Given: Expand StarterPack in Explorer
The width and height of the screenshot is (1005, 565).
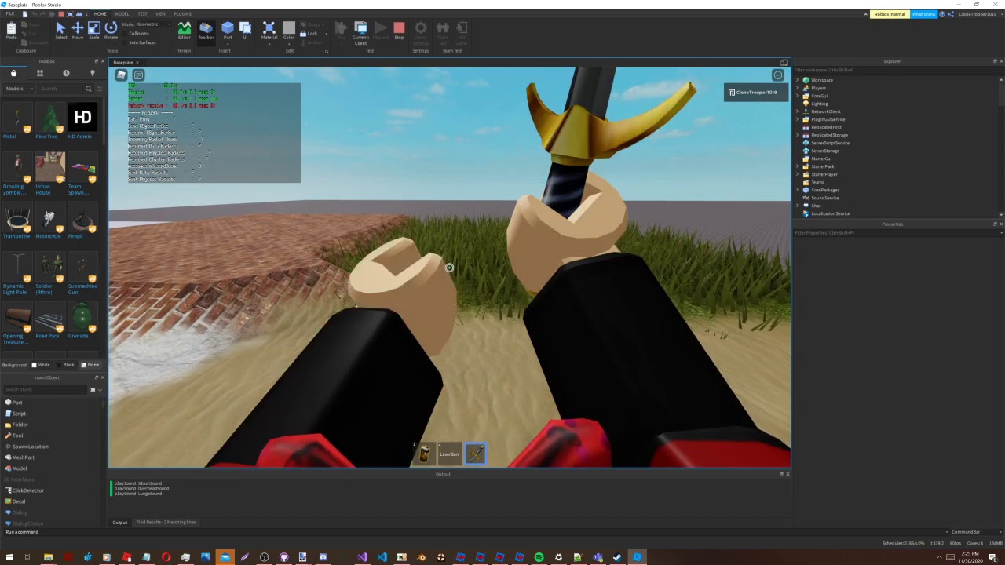Looking at the screenshot, I should pos(798,166).
